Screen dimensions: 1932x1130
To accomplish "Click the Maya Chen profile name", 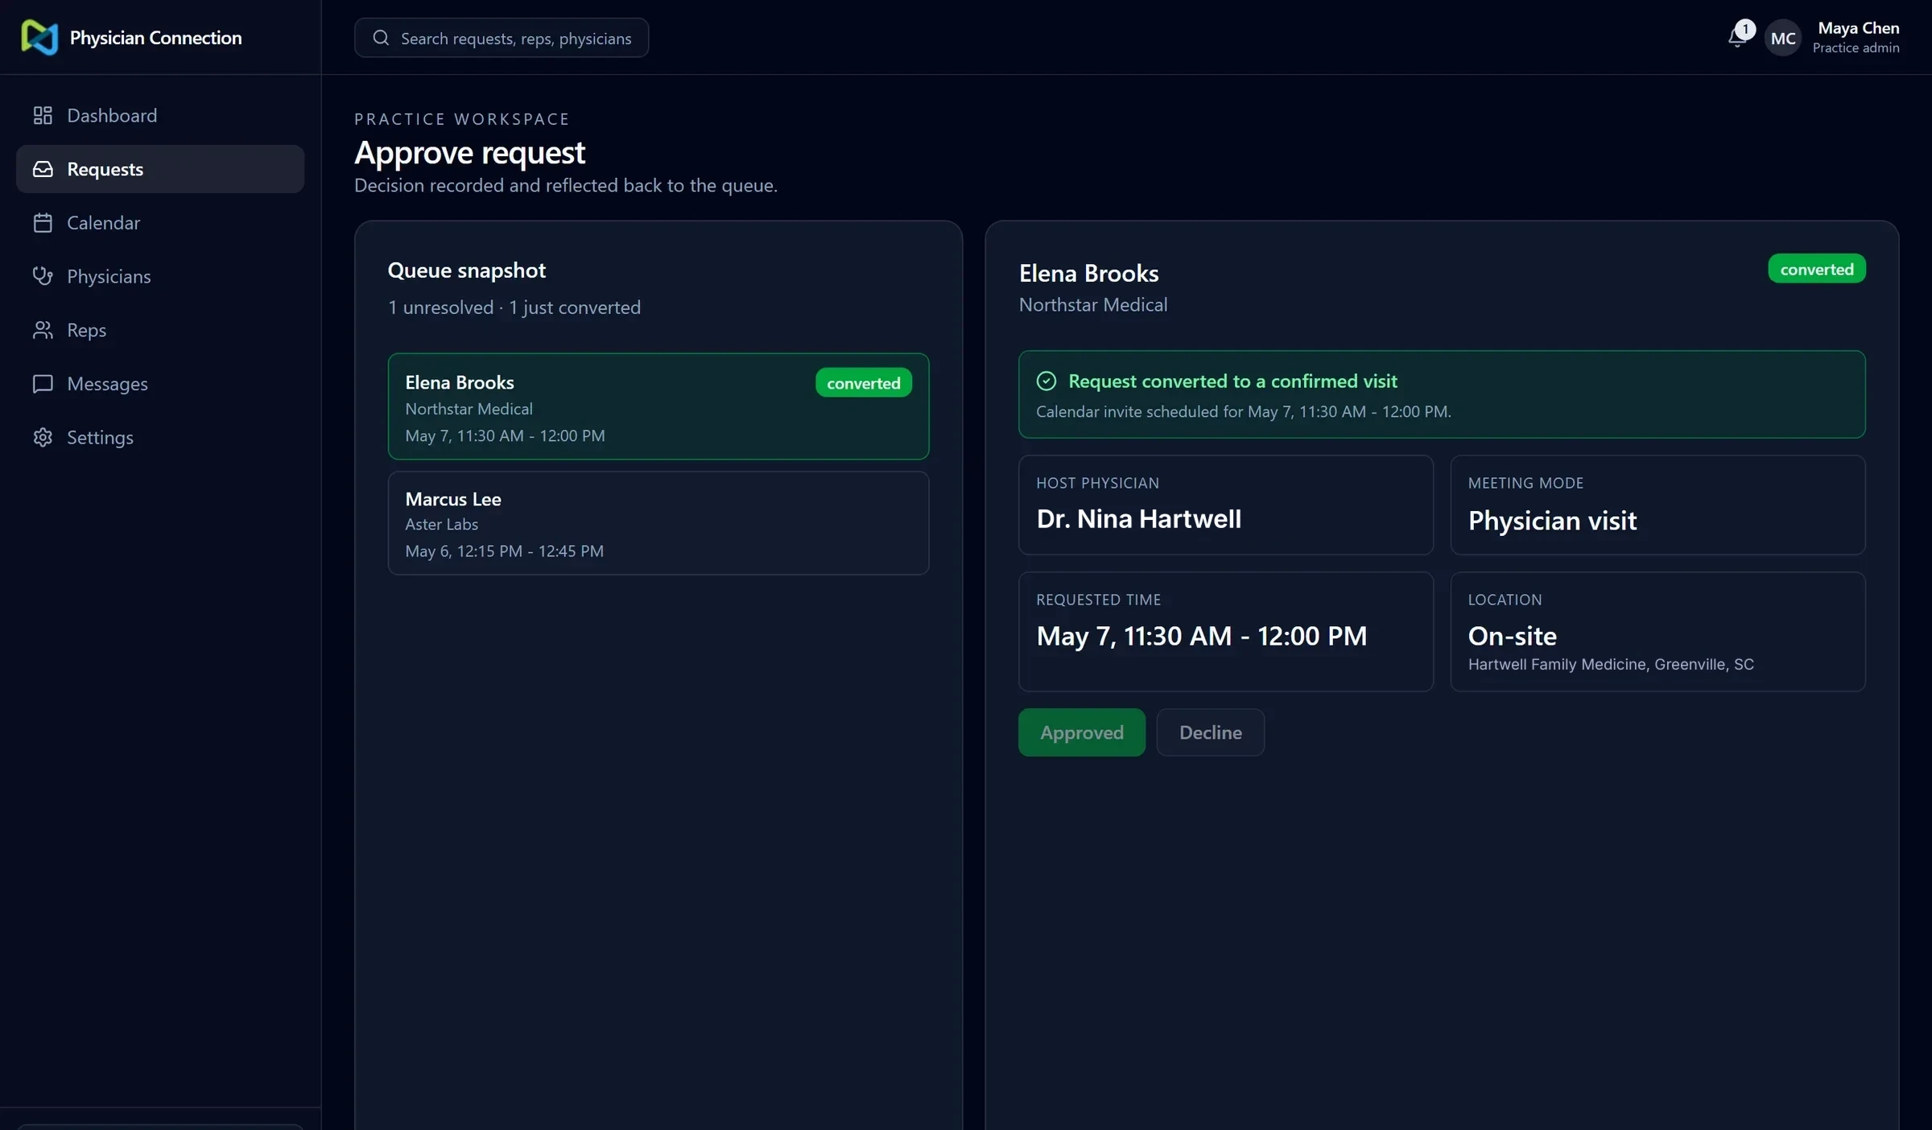I will [1858, 28].
